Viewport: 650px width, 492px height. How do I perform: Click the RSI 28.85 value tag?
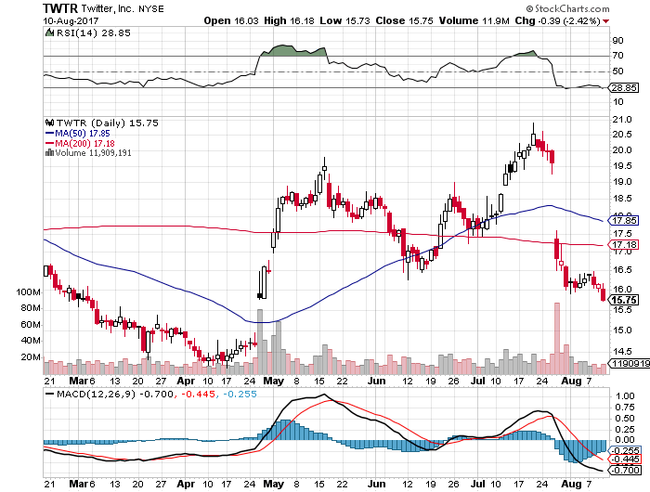tap(624, 88)
